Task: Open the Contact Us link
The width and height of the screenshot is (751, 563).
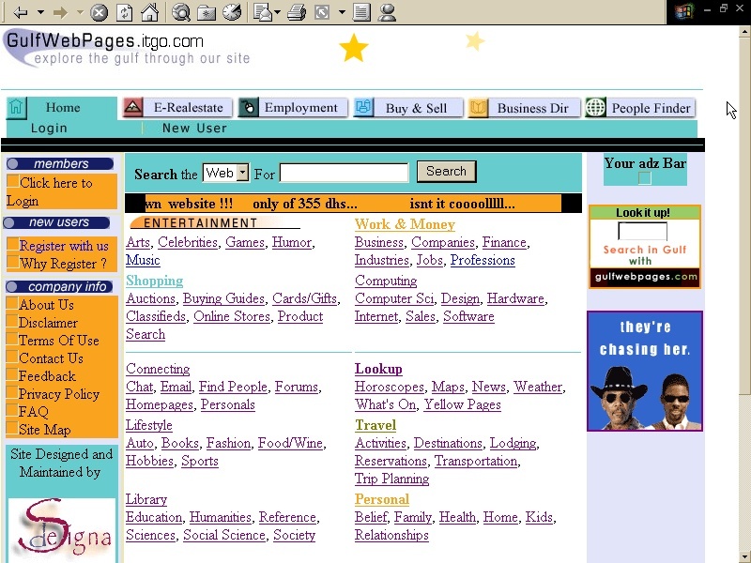Action: point(51,358)
